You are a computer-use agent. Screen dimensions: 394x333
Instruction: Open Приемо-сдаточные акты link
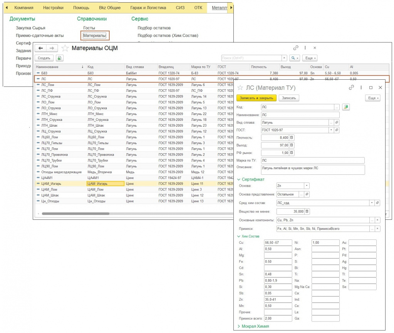40,35
